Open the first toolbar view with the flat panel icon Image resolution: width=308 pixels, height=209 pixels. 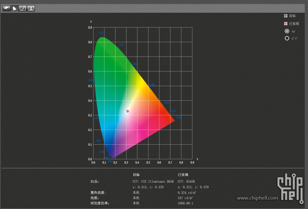coord(7,8)
